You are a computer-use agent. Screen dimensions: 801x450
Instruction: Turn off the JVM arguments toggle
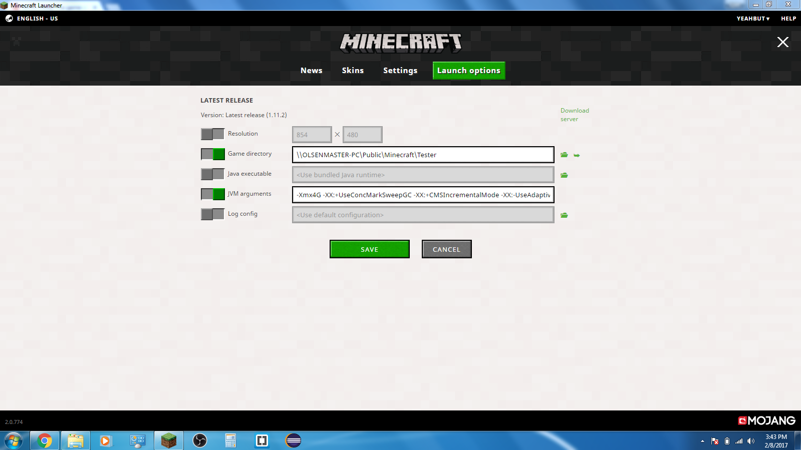pyautogui.click(x=212, y=194)
